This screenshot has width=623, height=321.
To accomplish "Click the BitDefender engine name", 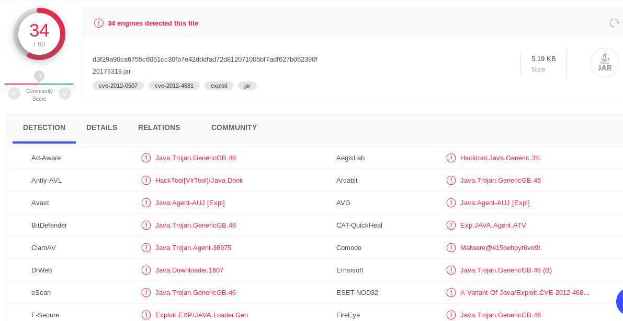I will tap(49, 225).
